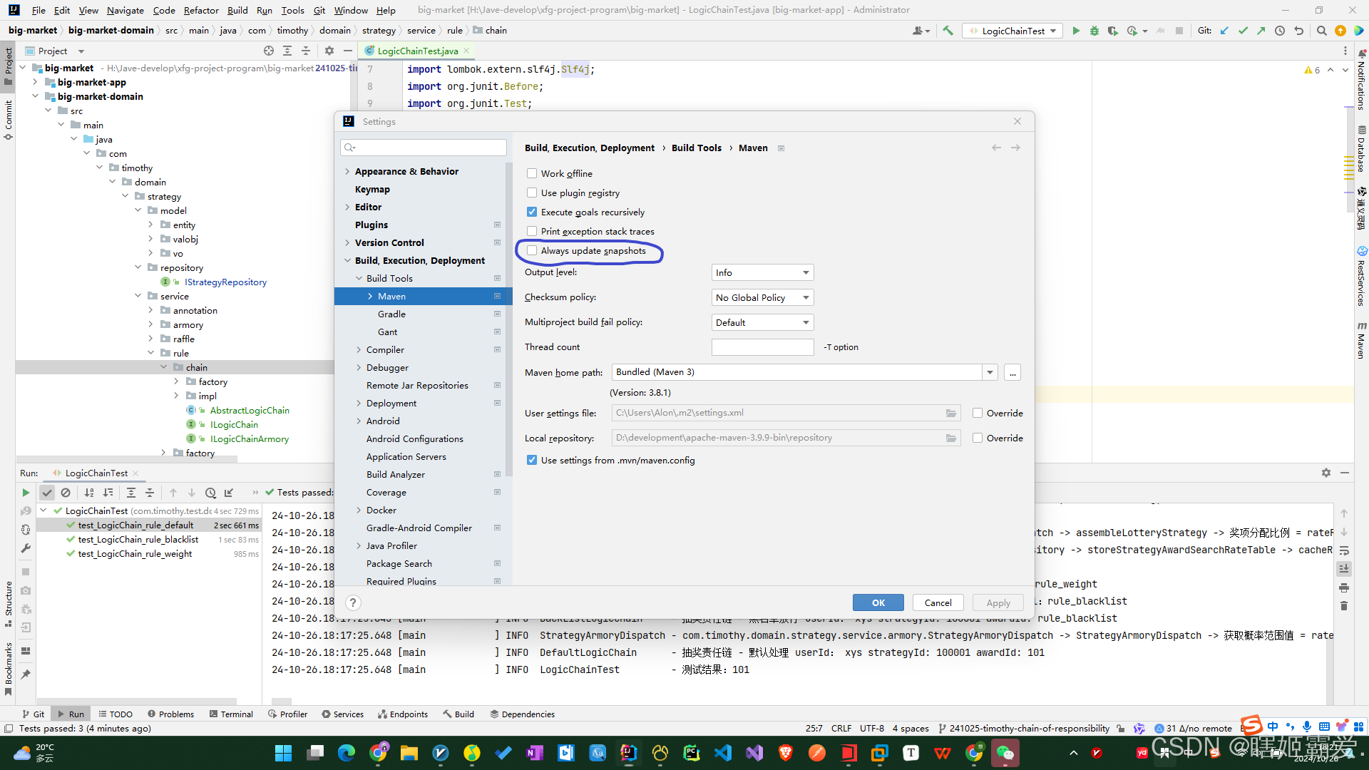The height and width of the screenshot is (770, 1369).
Task: Enable Always update snapshots checkbox
Action: (x=532, y=250)
